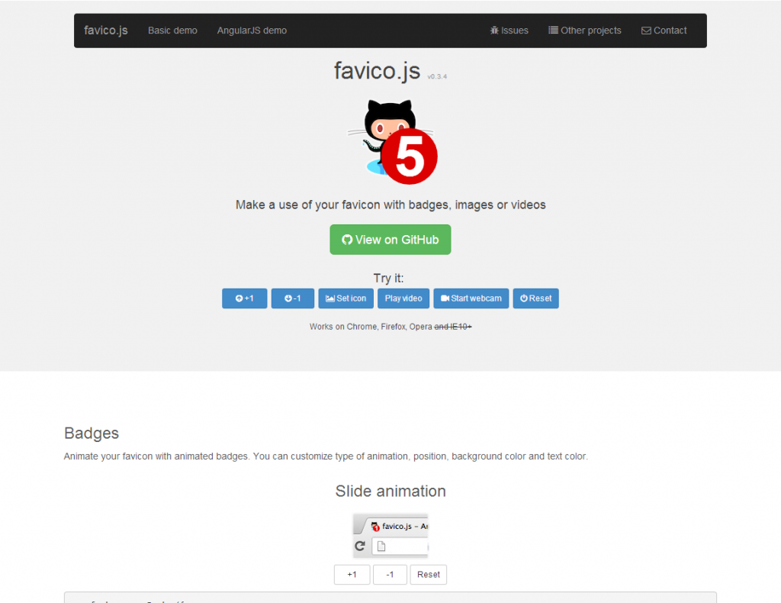The image size is (781, 603).
Task: Open the AngularJS demo page
Action: click(x=252, y=31)
